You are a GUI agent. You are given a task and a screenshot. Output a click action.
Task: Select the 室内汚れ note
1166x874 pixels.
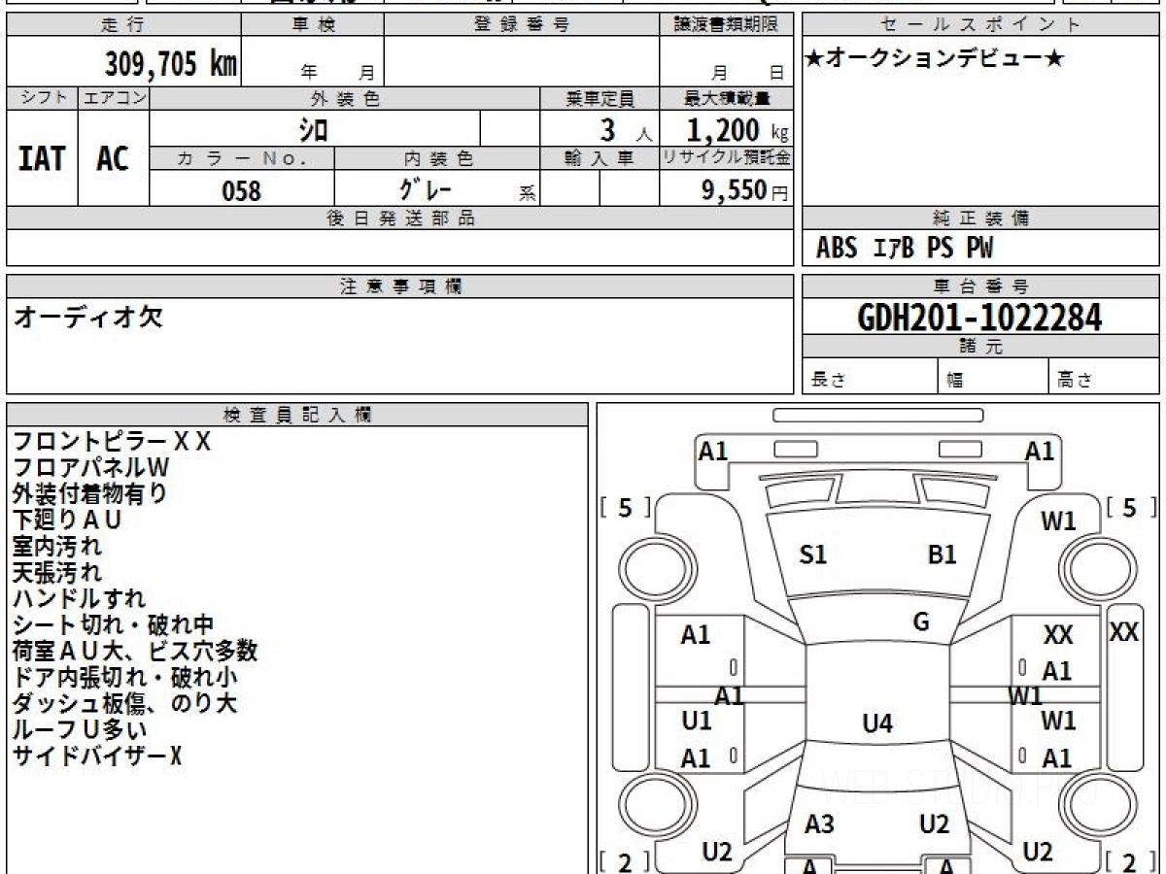click(x=56, y=546)
